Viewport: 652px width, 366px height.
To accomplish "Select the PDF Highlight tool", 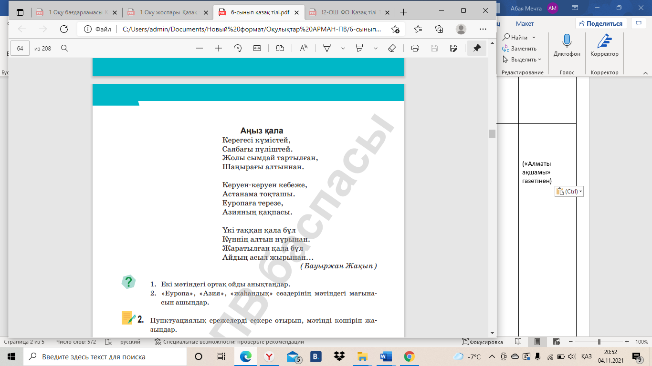I will [x=359, y=48].
